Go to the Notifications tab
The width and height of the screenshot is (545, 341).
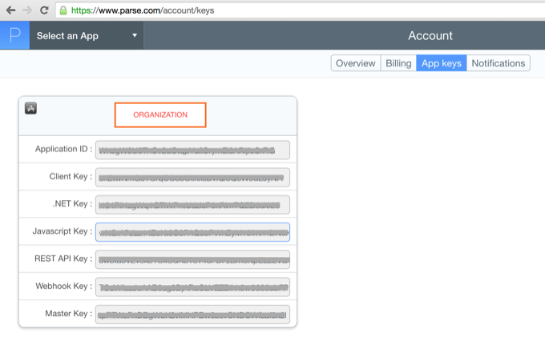point(498,63)
